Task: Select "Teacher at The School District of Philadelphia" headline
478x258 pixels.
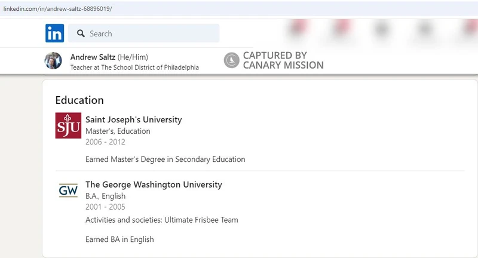Action: coord(134,67)
